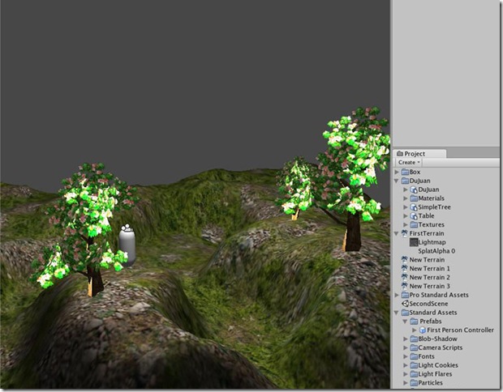Screen dimensions: 503x392
Task: Click the Prefabs folder icon
Action: 414,322
